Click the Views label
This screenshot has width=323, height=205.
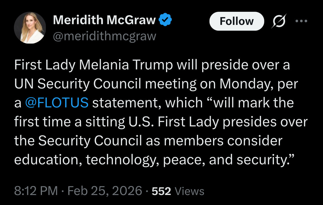coord(189,191)
